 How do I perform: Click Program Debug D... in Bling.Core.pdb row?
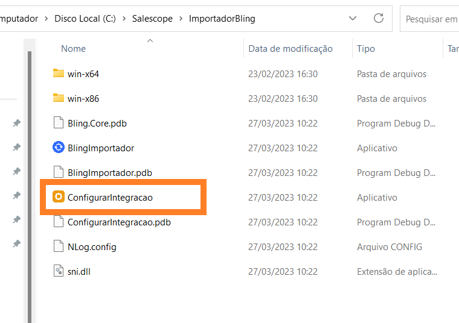396,124
